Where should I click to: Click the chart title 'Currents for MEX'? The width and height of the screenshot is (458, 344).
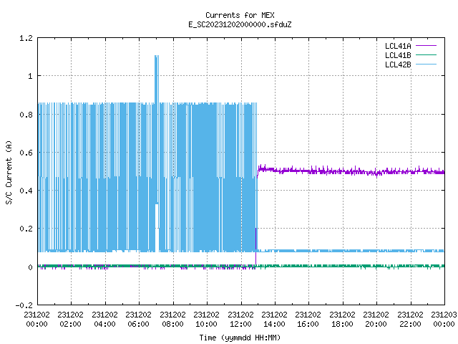click(240, 15)
